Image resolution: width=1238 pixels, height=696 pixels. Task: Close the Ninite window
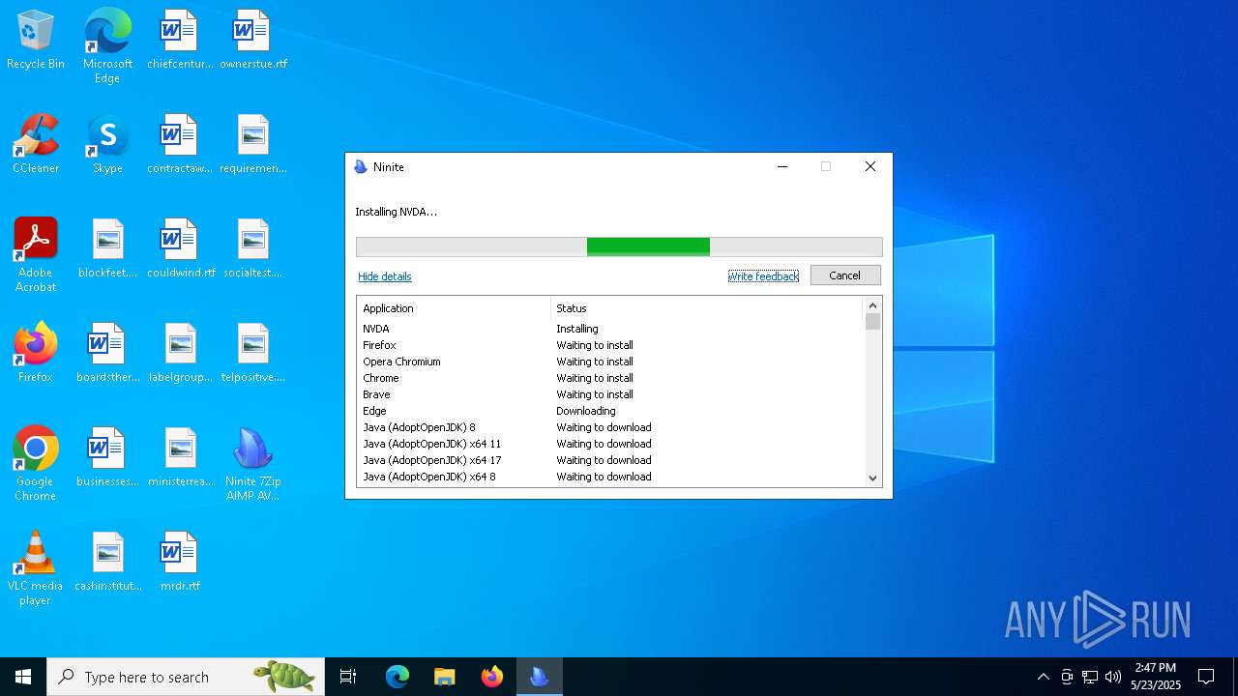click(870, 166)
